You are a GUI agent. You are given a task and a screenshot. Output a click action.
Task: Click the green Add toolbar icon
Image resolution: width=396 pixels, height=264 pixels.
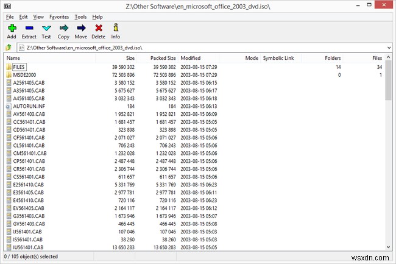click(x=11, y=28)
